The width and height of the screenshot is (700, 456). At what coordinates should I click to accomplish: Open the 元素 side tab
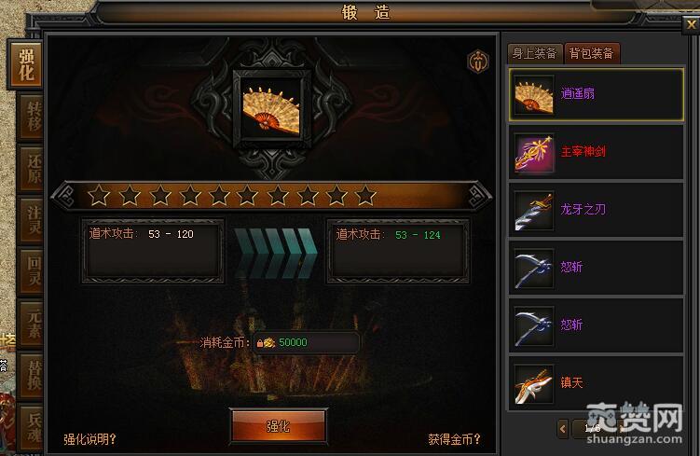(x=32, y=324)
